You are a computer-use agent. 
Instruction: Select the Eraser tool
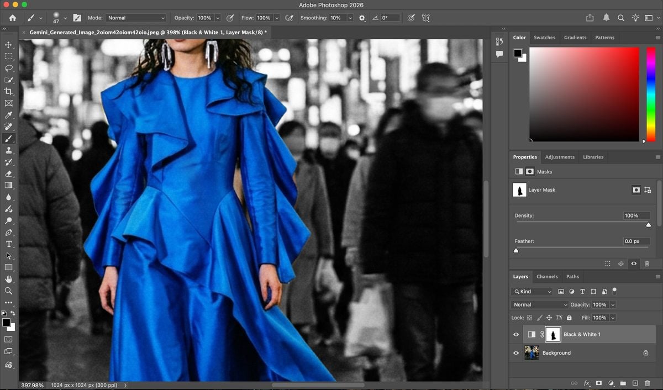tap(8, 173)
